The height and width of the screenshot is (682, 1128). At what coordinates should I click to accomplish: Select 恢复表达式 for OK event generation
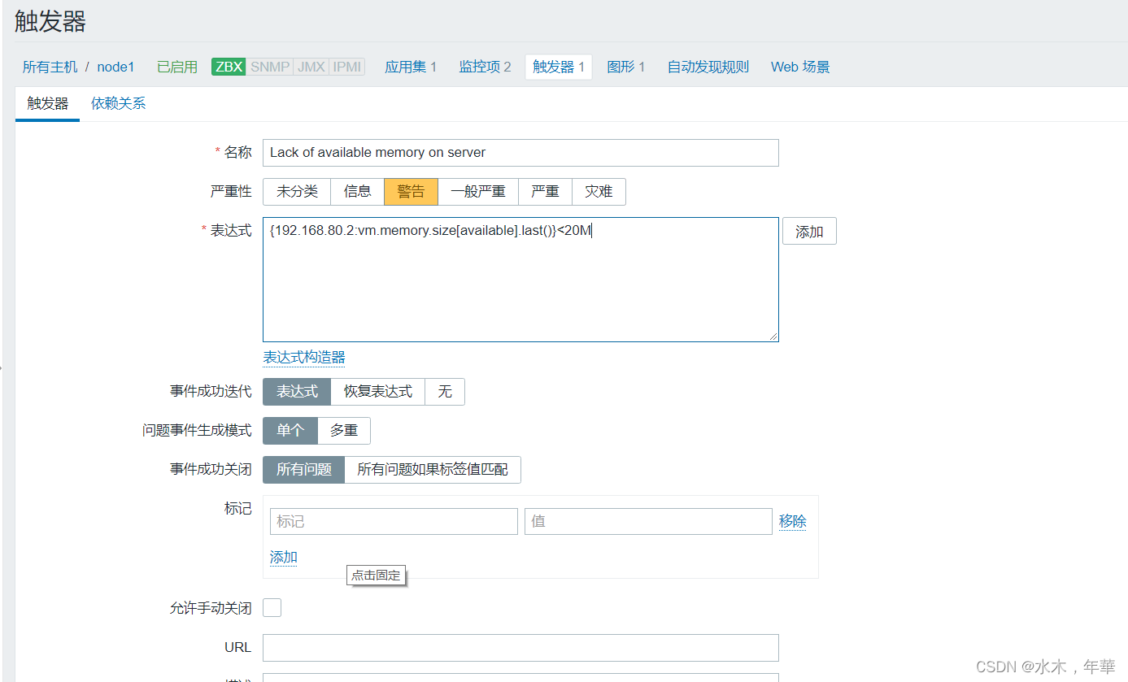pos(378,392)
